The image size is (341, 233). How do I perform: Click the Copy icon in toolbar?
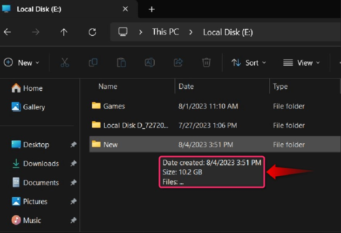click(x=93, y=62)
